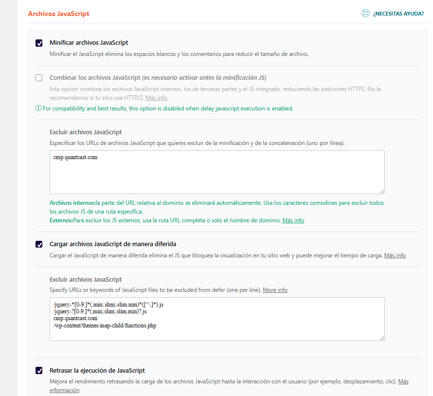433x396 pixels.
Task: Click the lifebuoy help icon
Action: click(x=365, y=14)
